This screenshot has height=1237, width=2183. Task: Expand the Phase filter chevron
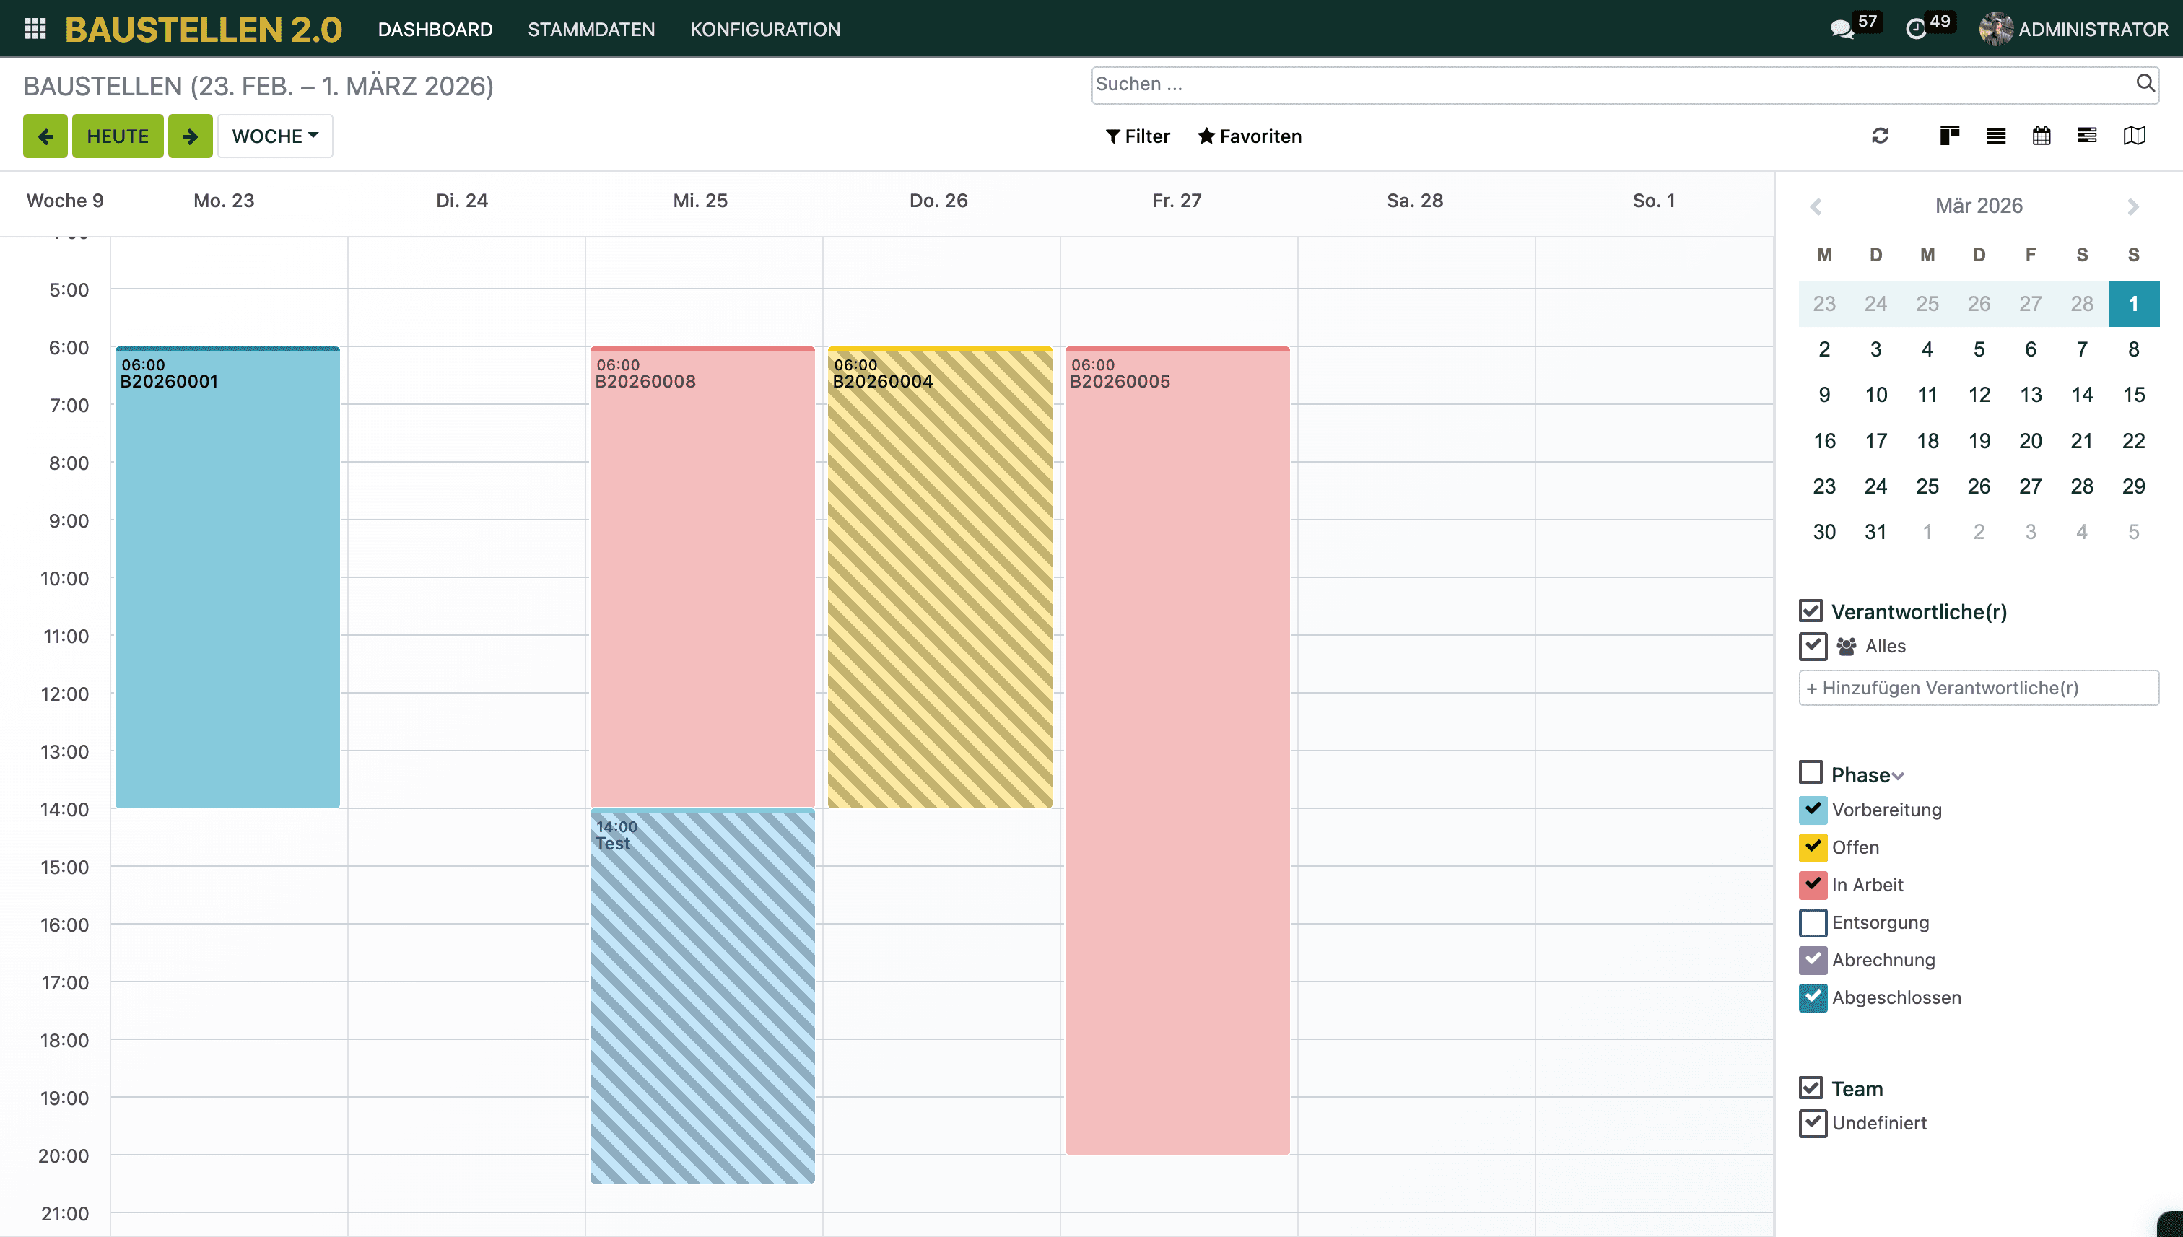1897,776
